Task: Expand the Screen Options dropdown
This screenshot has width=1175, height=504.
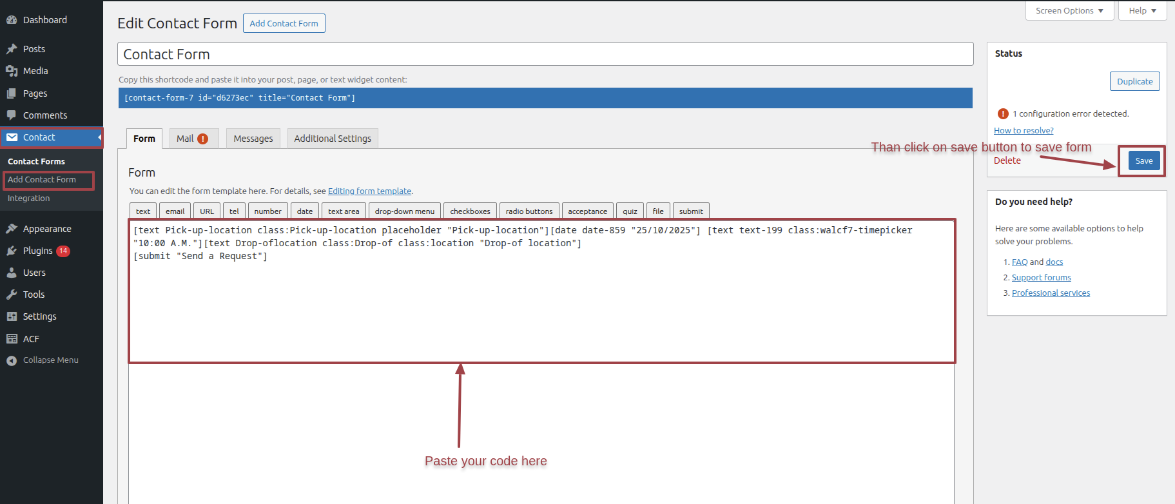Action: 1069,11
